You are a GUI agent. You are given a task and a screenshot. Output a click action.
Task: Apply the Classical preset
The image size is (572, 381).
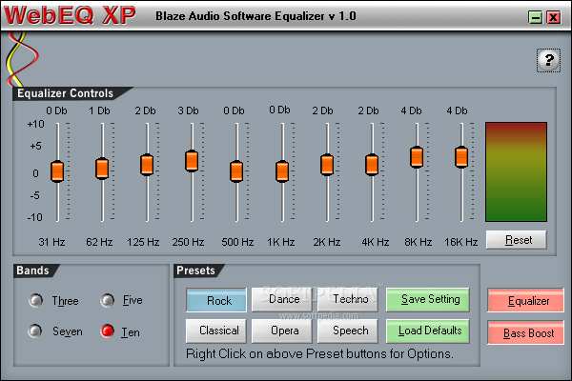click(216, 331)
